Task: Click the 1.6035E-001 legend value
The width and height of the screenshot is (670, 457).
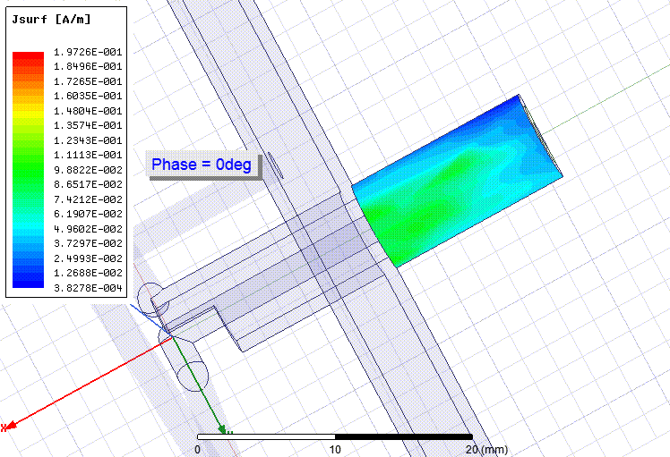Action: tap(88, 96)
